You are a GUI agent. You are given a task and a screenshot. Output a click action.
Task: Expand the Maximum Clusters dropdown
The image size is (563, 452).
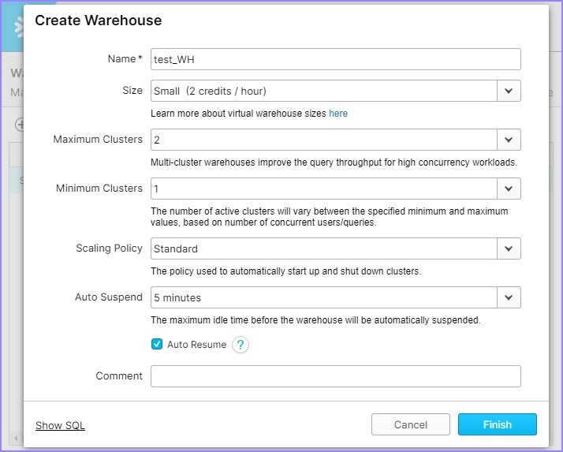click(x=509, y=140)
